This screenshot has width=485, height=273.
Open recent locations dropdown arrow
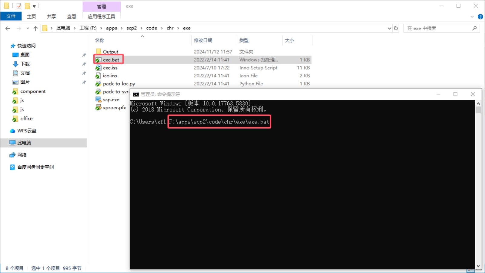[x=28, y=28]
